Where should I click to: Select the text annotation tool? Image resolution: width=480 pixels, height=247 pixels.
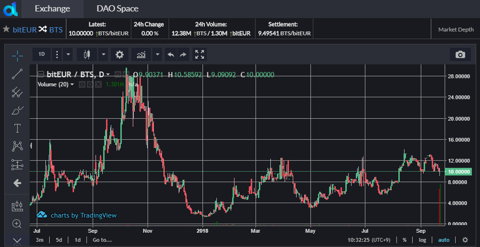pos(17,128)
